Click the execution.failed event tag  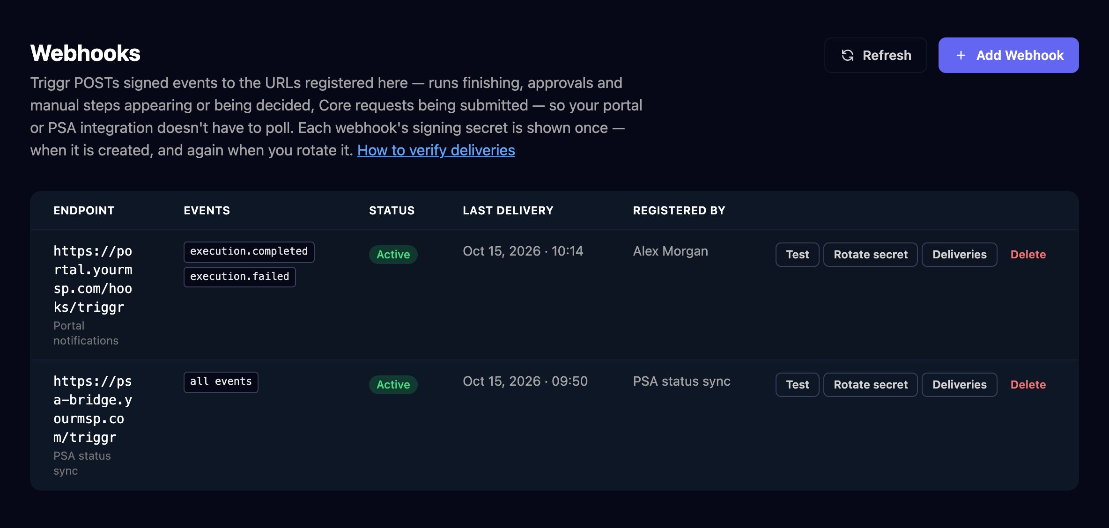(x=239, y=277)
